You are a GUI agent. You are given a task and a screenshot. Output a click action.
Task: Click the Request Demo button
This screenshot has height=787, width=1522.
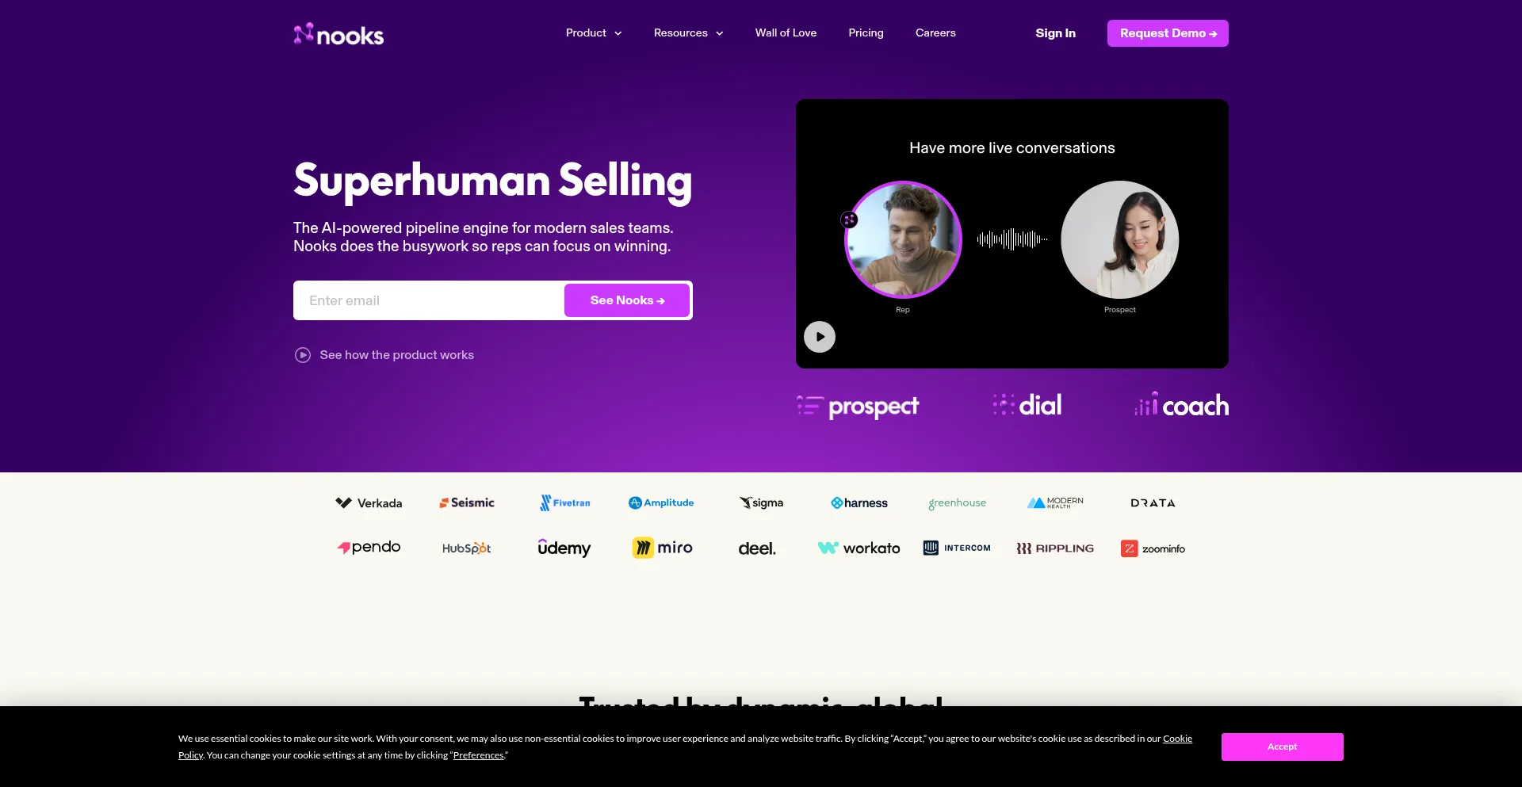1168,33
